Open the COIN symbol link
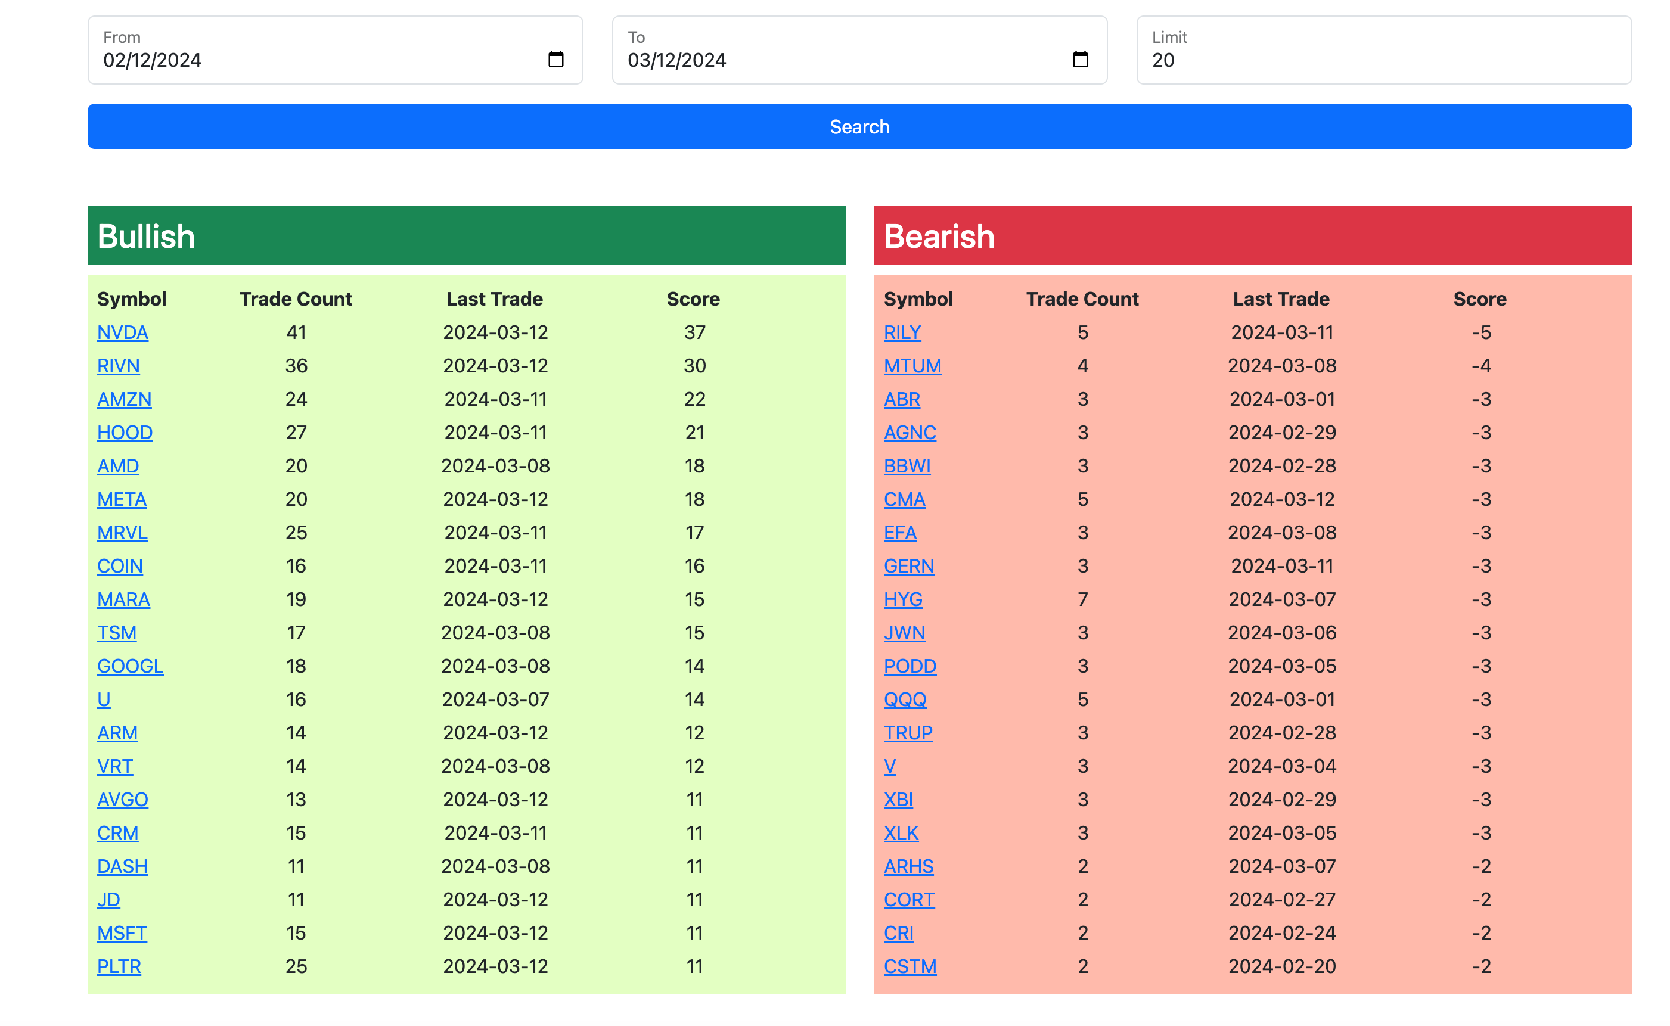The height and width of the screenshot is (1026, 1670). [120, 566]
